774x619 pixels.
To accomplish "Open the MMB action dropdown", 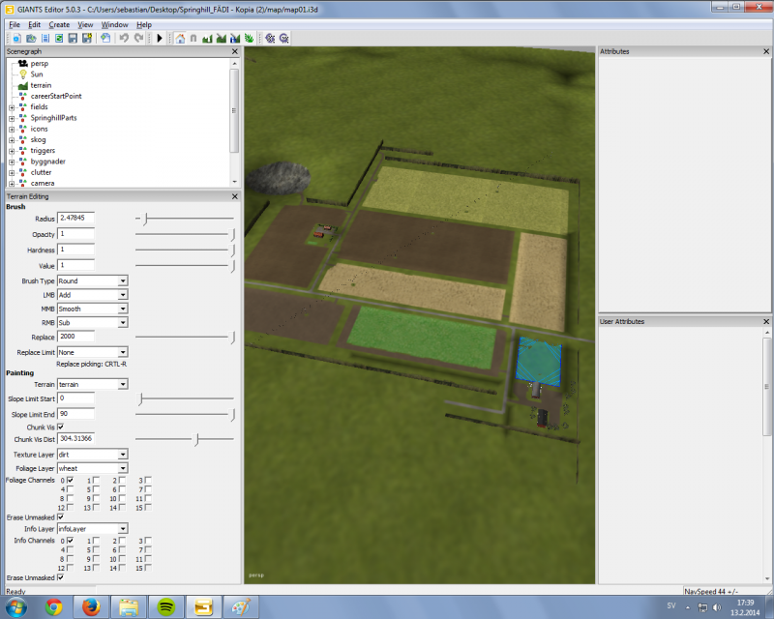I will pyautogui.click(x=92, y=309).
